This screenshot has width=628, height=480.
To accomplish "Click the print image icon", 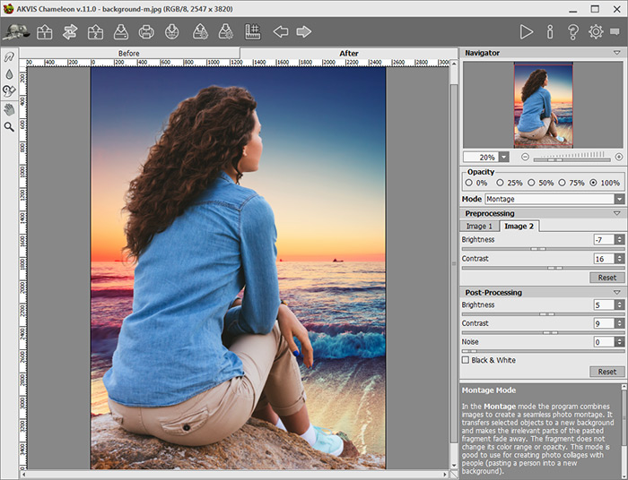I will [146, 31].
